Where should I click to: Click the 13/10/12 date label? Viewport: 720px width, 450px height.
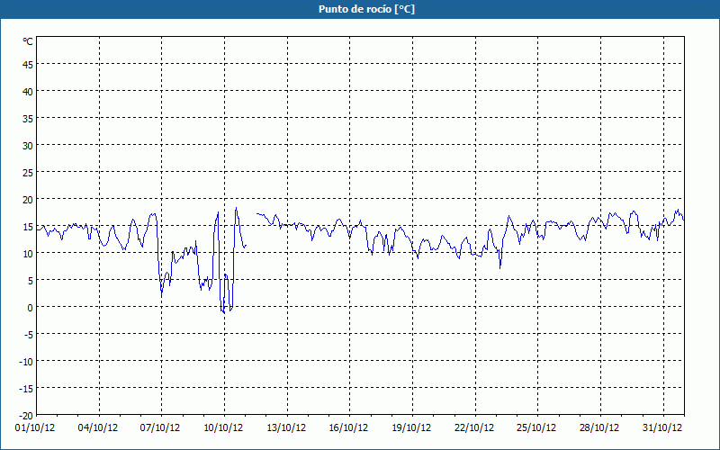click(x=286, y=428)
